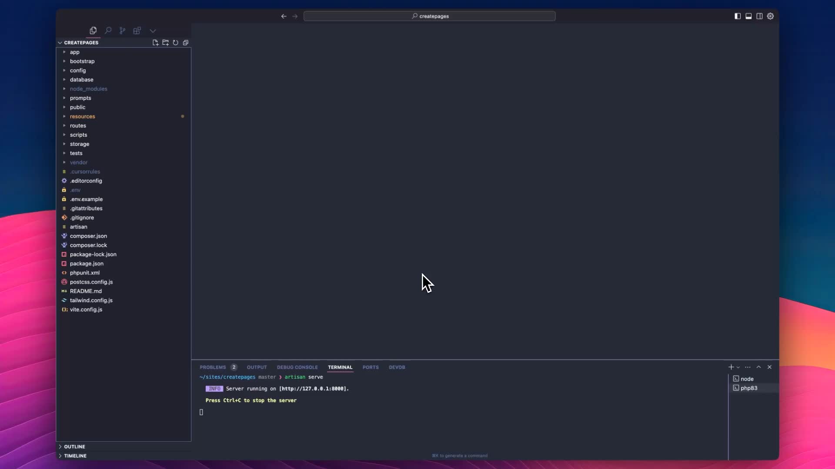835x469 pixels.
Task: Open terminal panel more actions menu
Action: (748, 367)
